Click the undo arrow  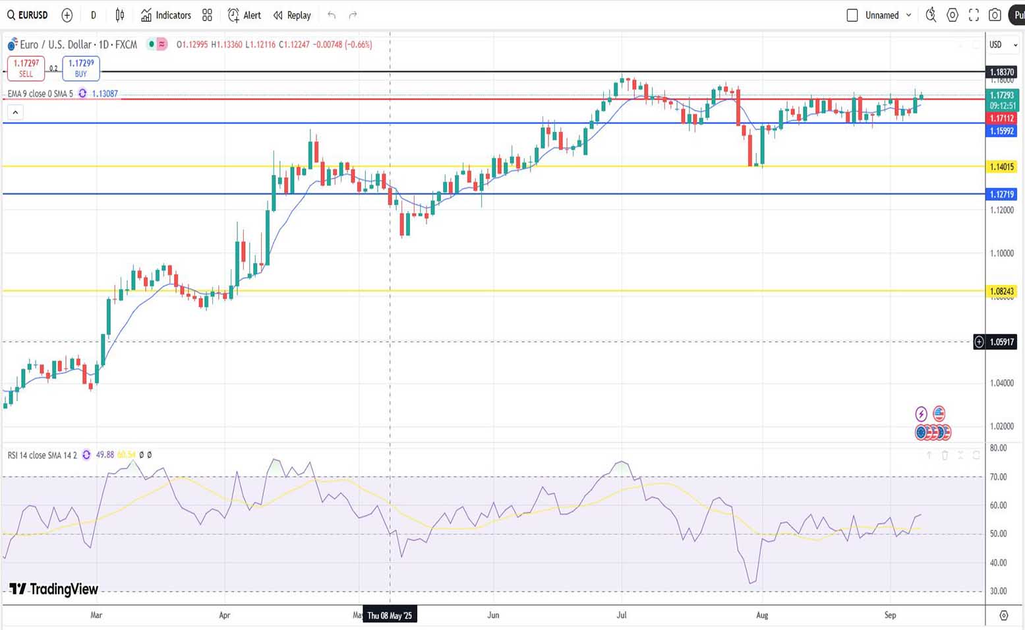(332, 15)
